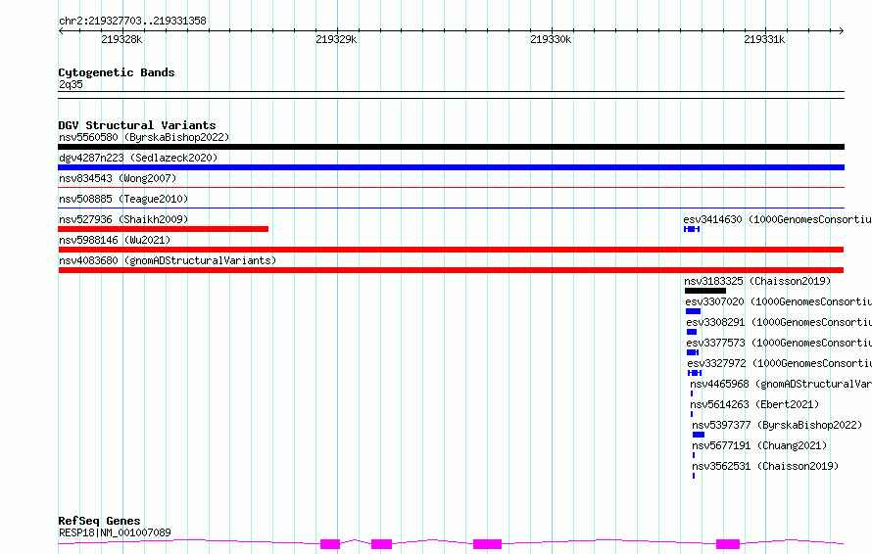The height and width of the screenshot is (554, 872).
Task: Click the blue glyph under esv3414630
Action: point(692,229)
